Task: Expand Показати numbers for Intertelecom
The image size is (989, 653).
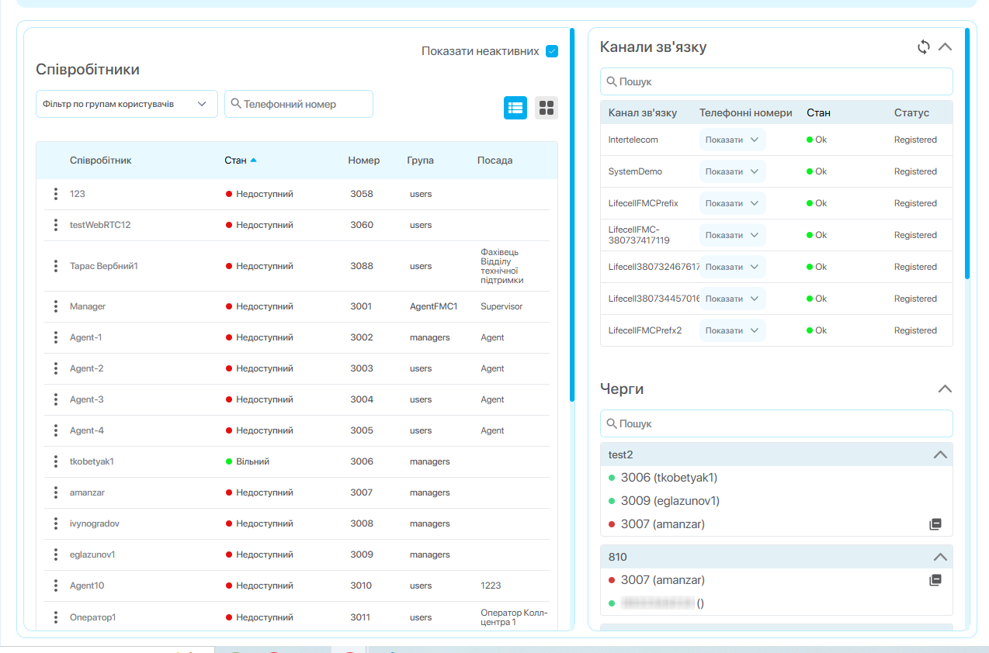Action: coord(732,140)
